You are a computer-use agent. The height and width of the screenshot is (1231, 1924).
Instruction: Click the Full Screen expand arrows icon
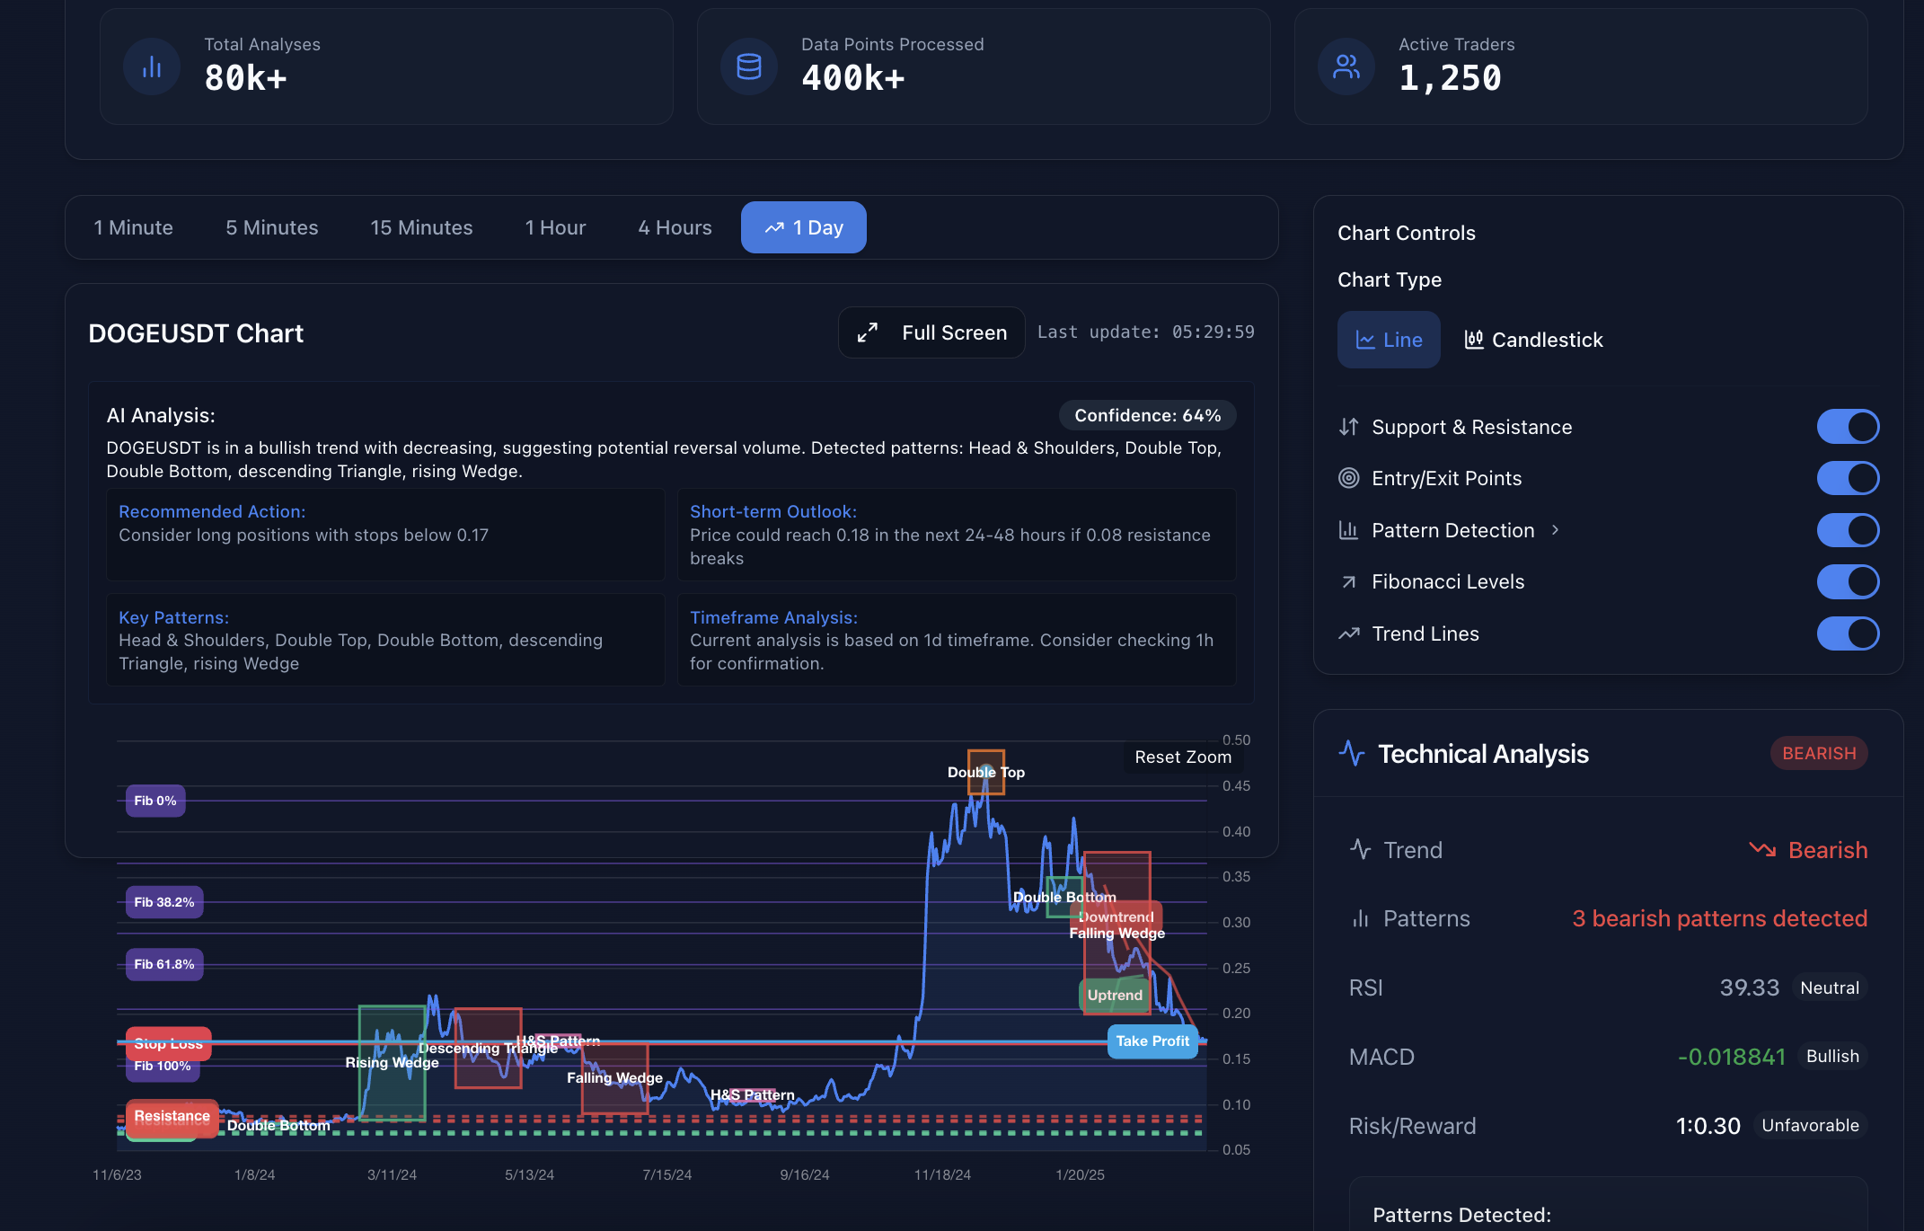pos(867,332)
